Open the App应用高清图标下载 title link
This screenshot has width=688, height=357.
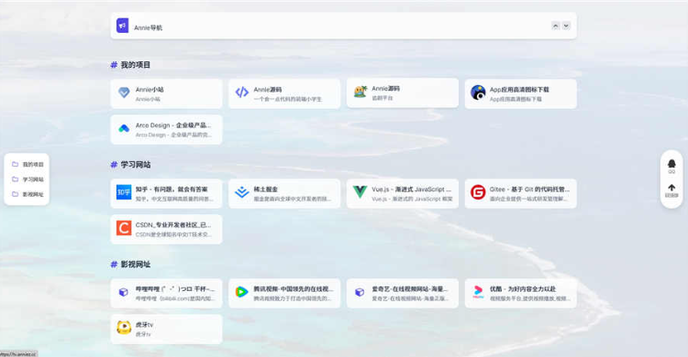click(519, 90)
